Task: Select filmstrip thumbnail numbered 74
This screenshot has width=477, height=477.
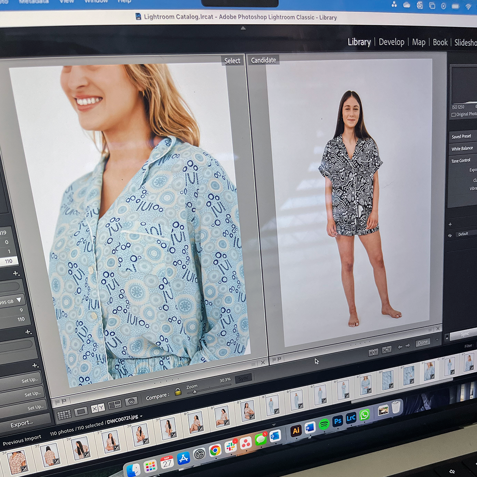Action: [x=17, y=463]
